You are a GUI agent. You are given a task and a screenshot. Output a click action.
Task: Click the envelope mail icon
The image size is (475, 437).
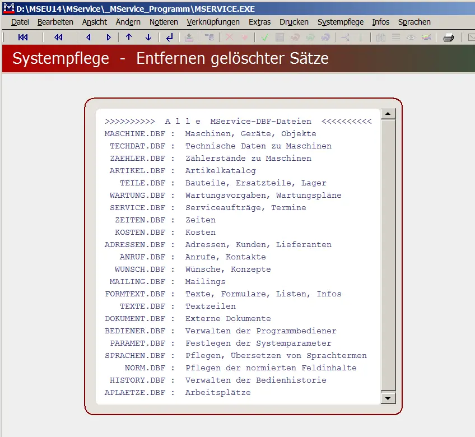click(x=471, y=38)
